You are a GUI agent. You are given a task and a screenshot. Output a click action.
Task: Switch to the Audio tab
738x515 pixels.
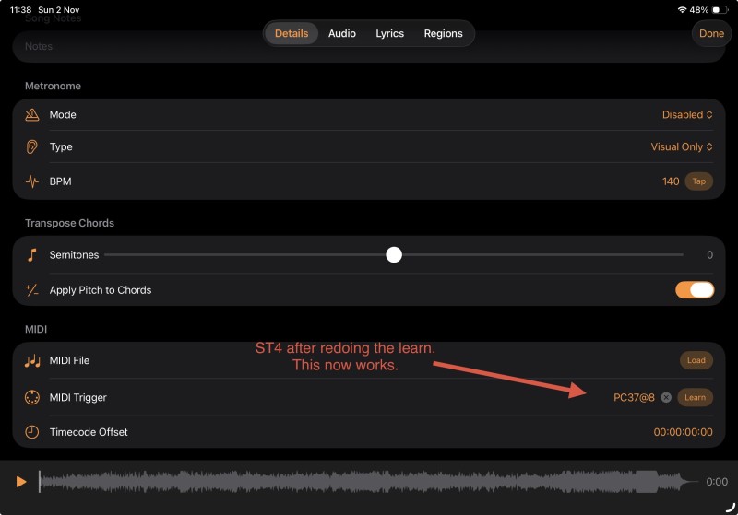coord(342,33)
